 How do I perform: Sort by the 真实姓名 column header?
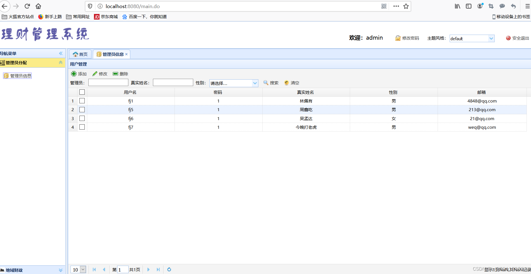[x=306, y=92]
